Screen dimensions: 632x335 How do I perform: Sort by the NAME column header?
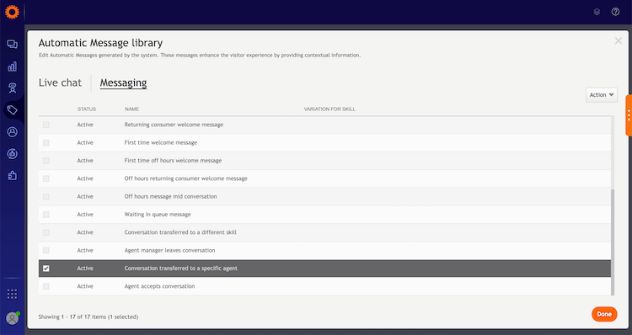[x=131, y=109]
